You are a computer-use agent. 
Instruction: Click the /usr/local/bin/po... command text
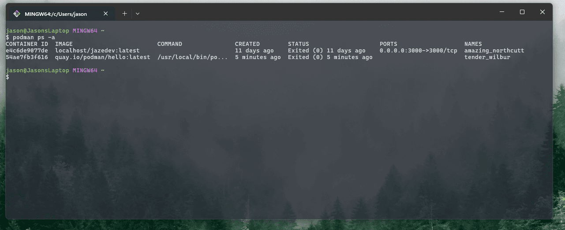[193, 57]
